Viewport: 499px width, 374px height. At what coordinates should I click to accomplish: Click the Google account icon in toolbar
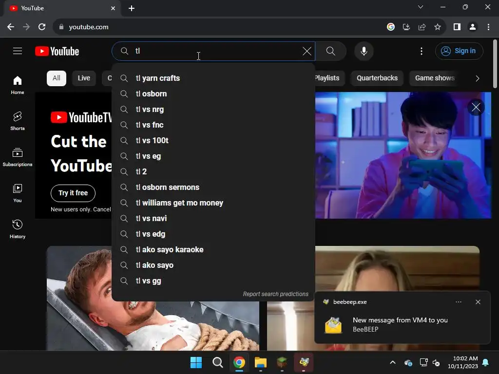click(x=391, y=27)
